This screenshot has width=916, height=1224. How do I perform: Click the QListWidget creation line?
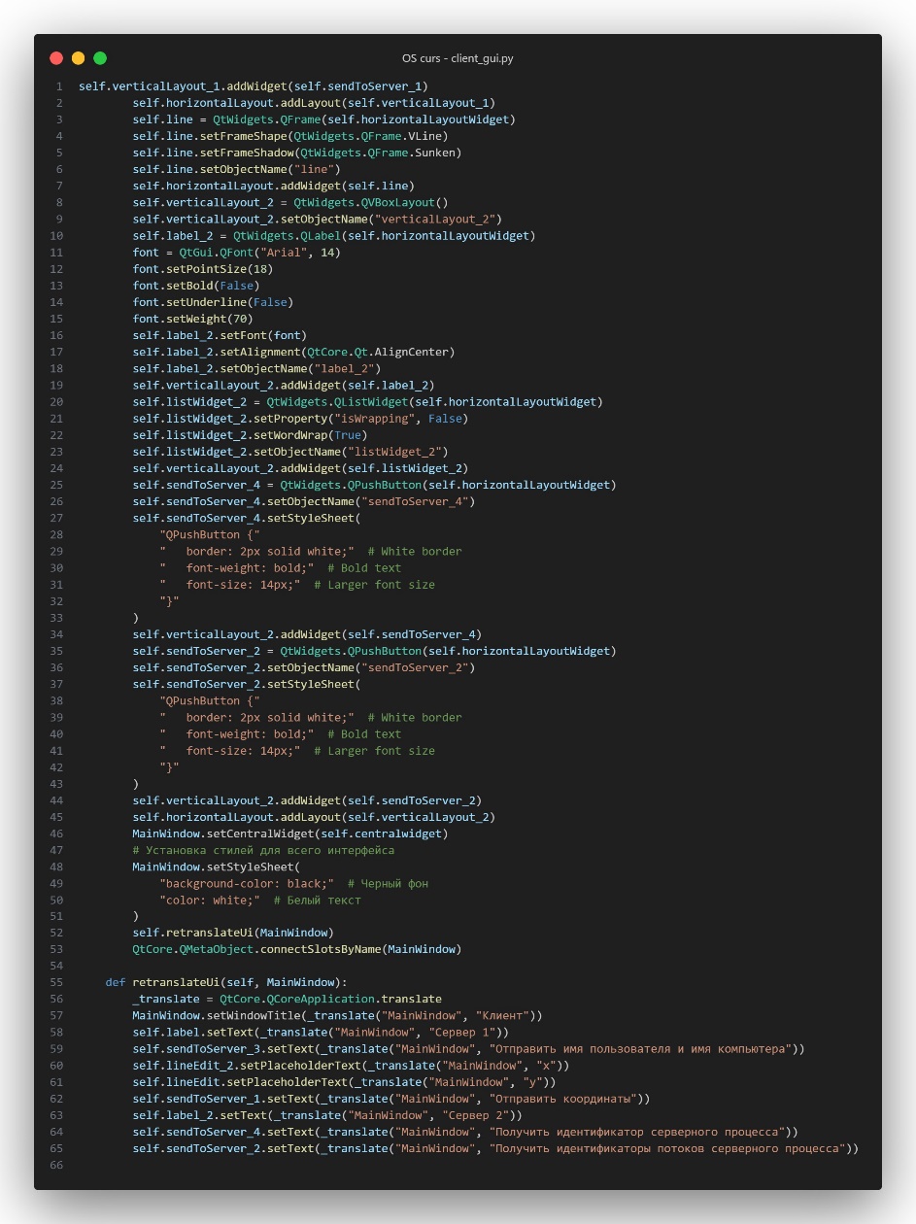coord(368,402)
